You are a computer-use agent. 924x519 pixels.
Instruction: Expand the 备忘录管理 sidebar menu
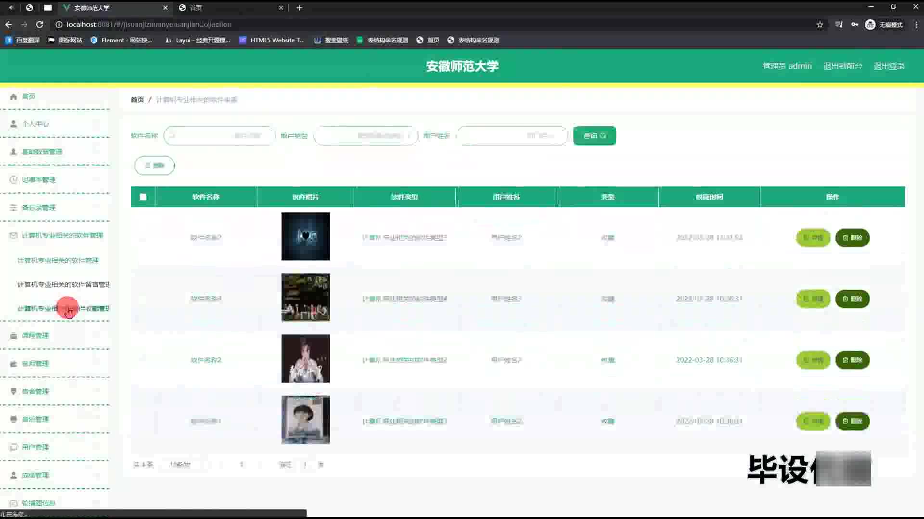tap(38, 208)
